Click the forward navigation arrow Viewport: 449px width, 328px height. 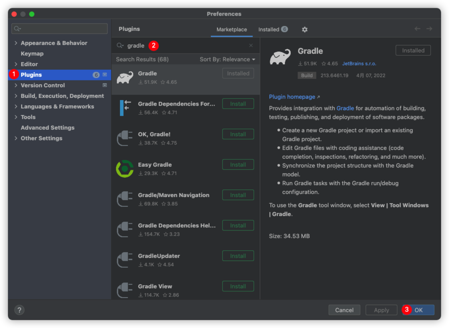tap(429, 29)
